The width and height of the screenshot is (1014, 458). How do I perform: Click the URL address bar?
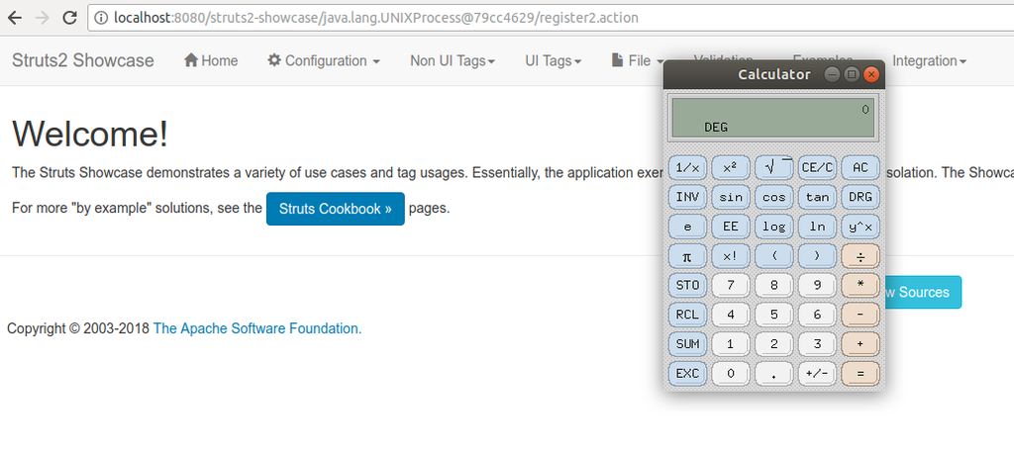(551, 18)
